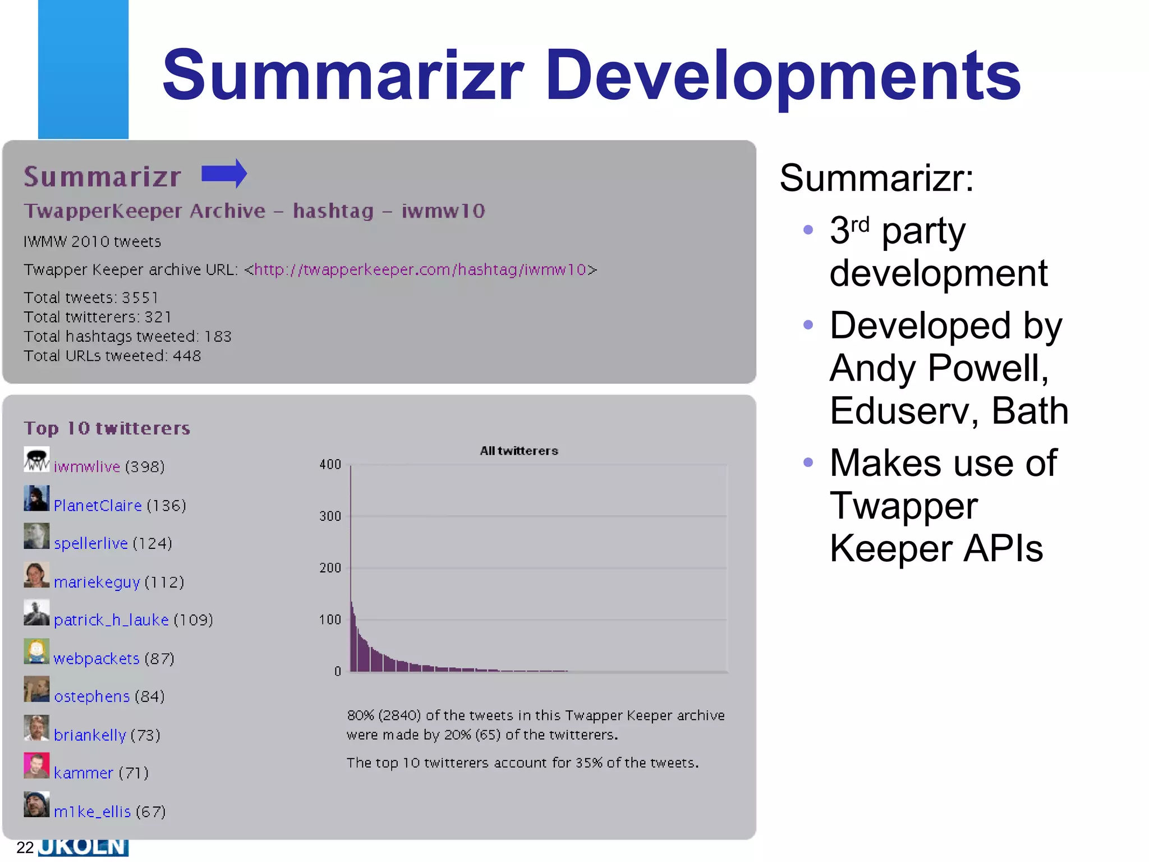Visit the ostephens twitterer link
The height and width of the screenshot is (862, 1149).
click(91, 697)
